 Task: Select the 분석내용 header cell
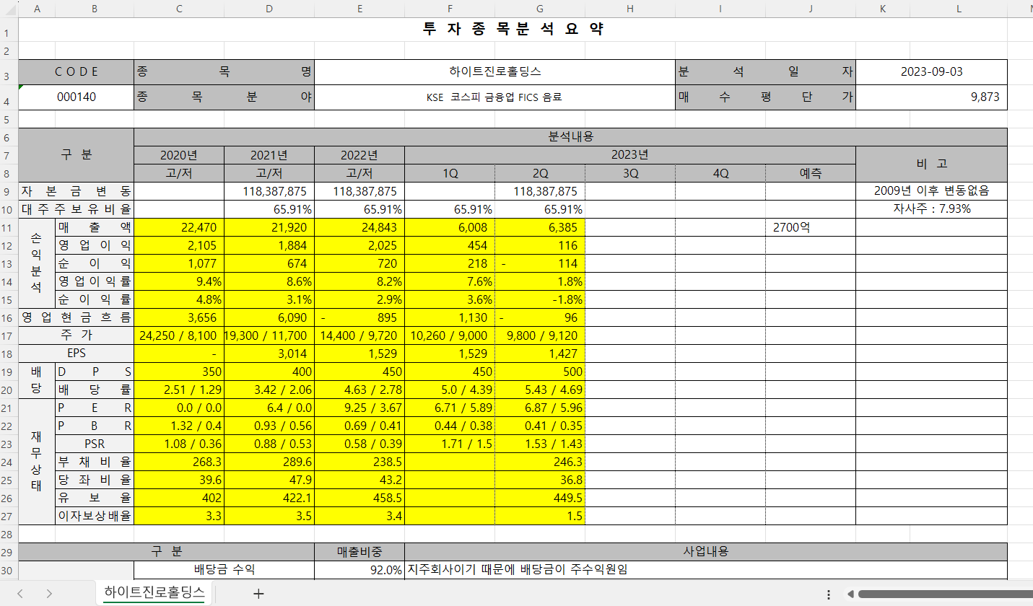coord(570,137)
